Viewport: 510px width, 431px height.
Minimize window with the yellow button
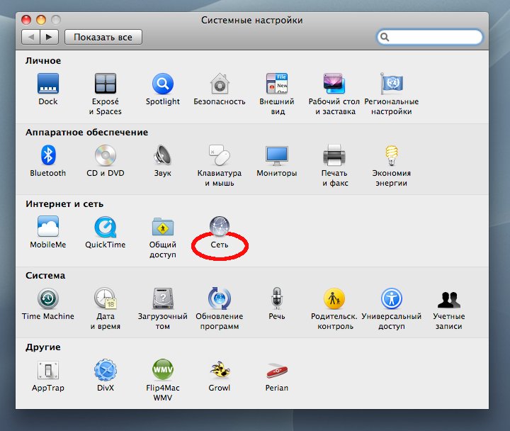point(41,20)
